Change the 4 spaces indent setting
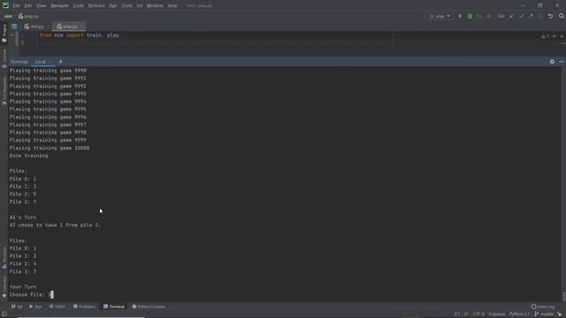 coord(497,314)
